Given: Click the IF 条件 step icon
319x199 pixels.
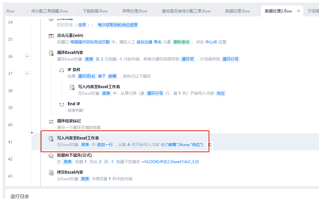Looking at the screenshot, I should click(62, 70).
